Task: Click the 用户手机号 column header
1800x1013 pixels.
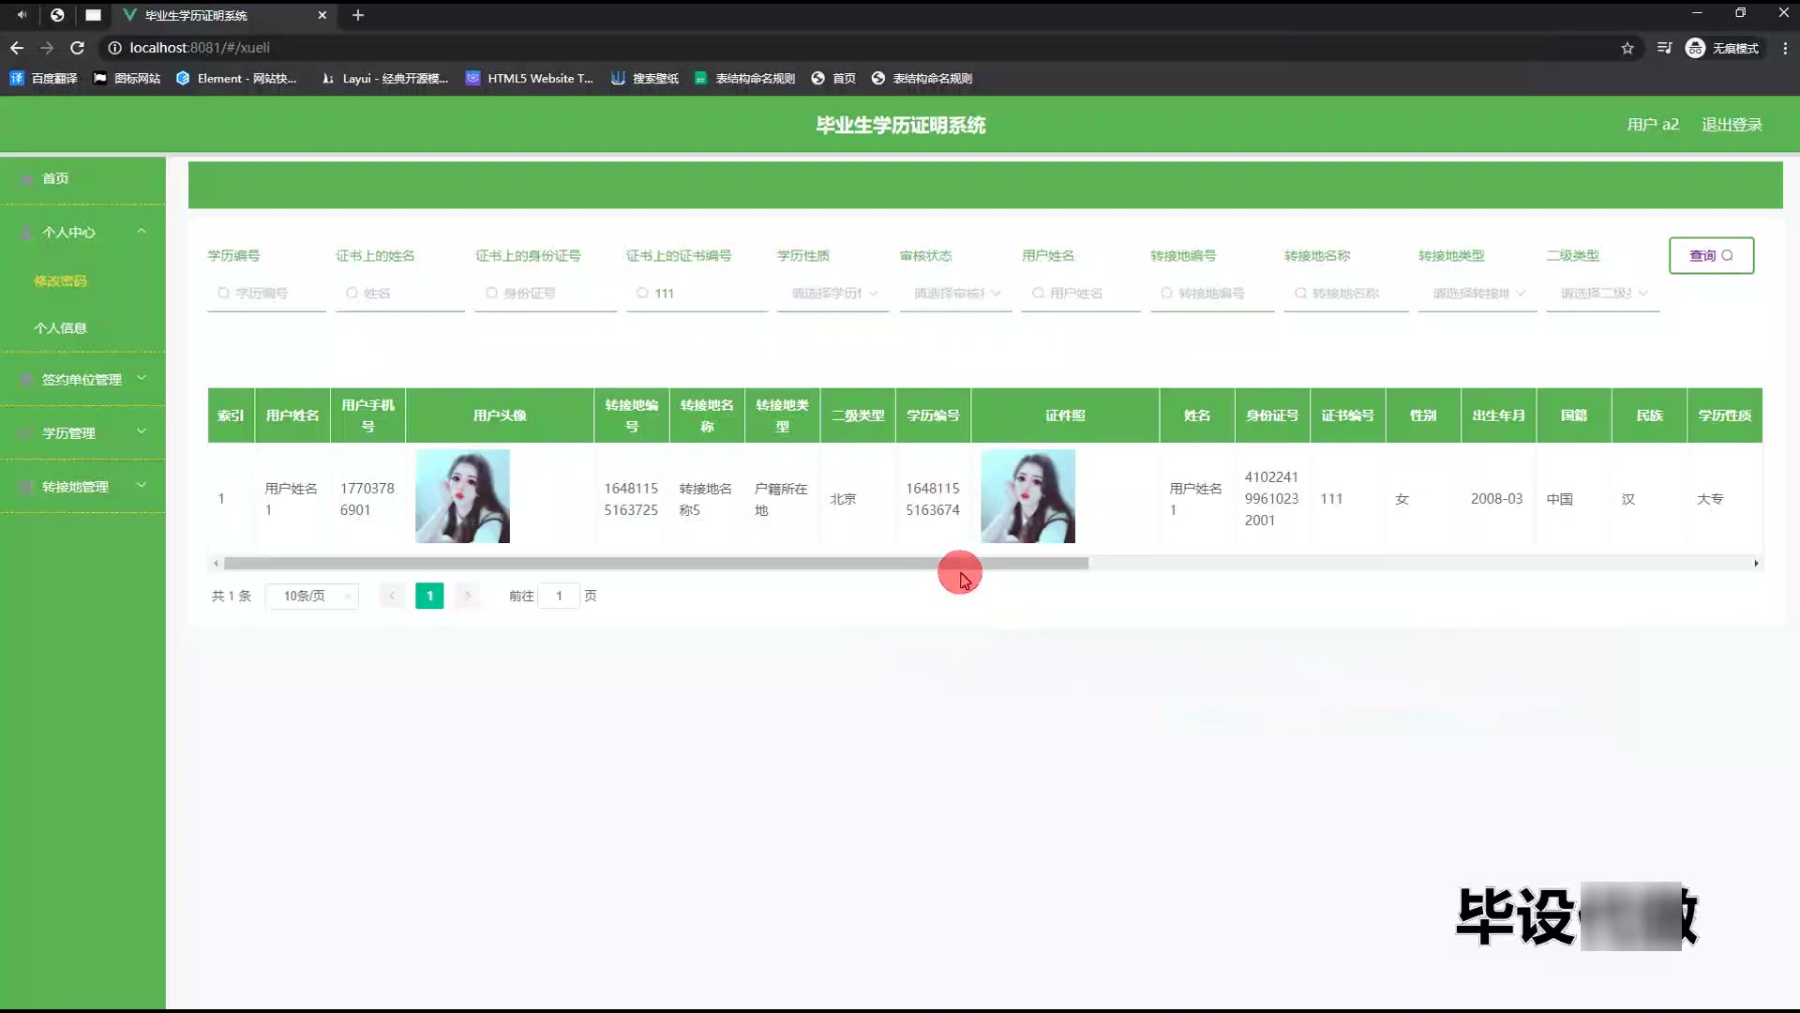Action: click(367, 416)
